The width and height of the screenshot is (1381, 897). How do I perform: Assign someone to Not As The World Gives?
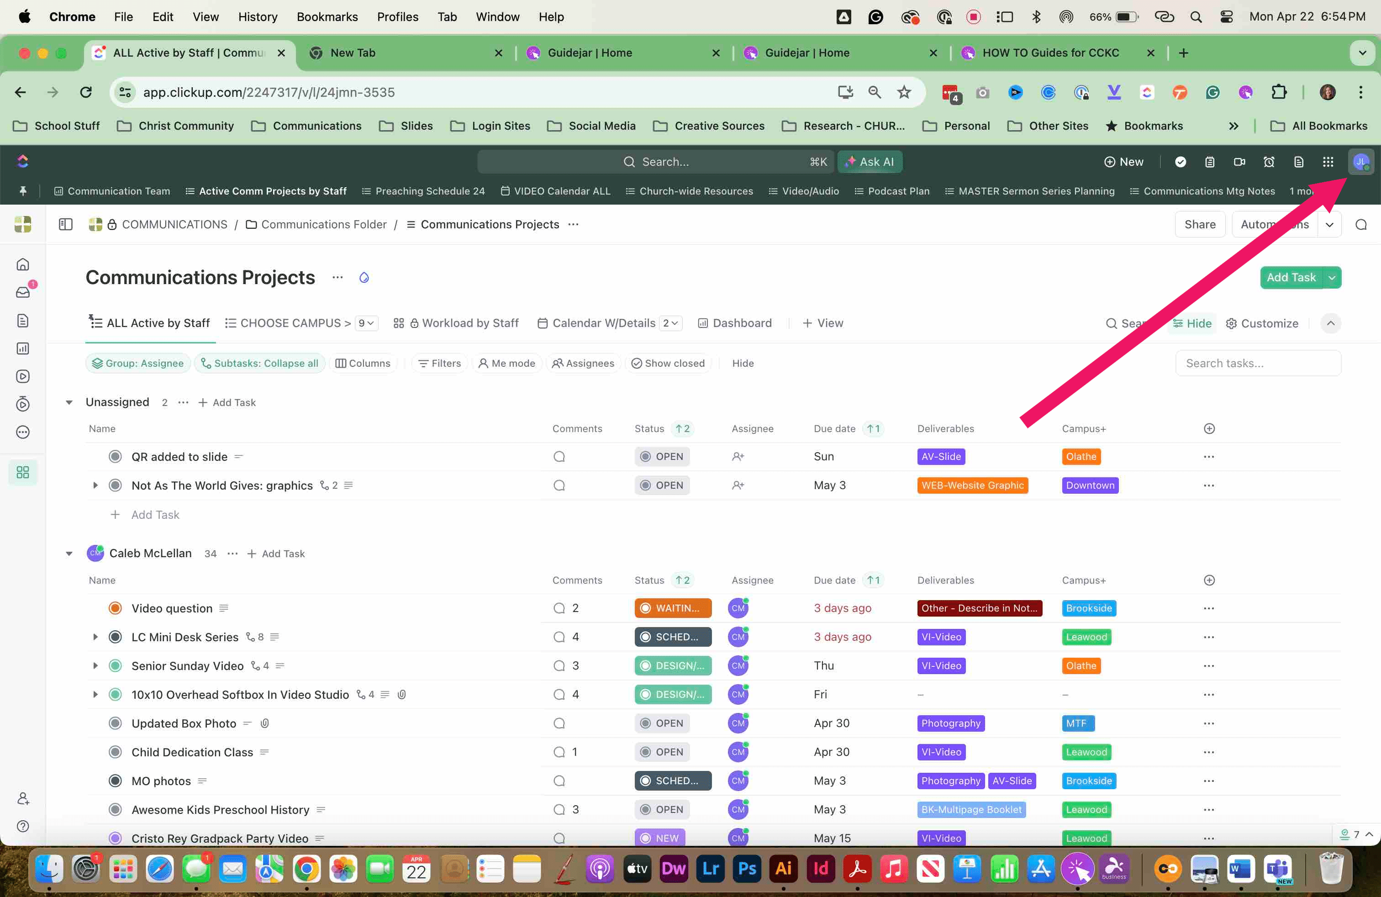(x=738, y=485)
